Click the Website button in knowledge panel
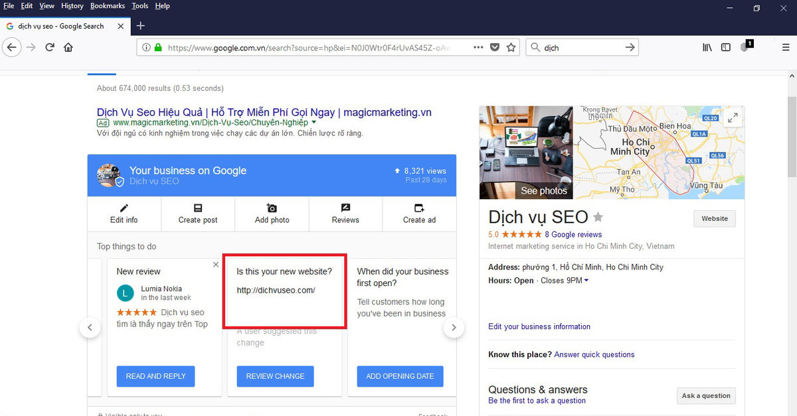Screen dimensions: 797x416 [x=715, y=218]
